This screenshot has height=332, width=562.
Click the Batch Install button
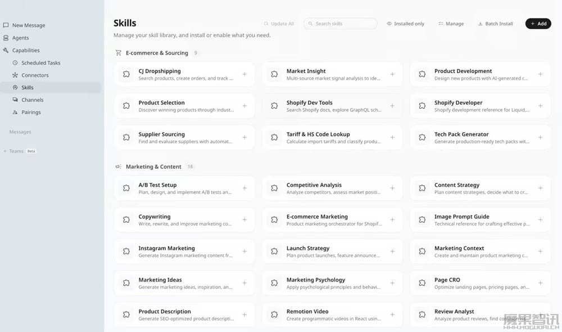coord(495,24)
